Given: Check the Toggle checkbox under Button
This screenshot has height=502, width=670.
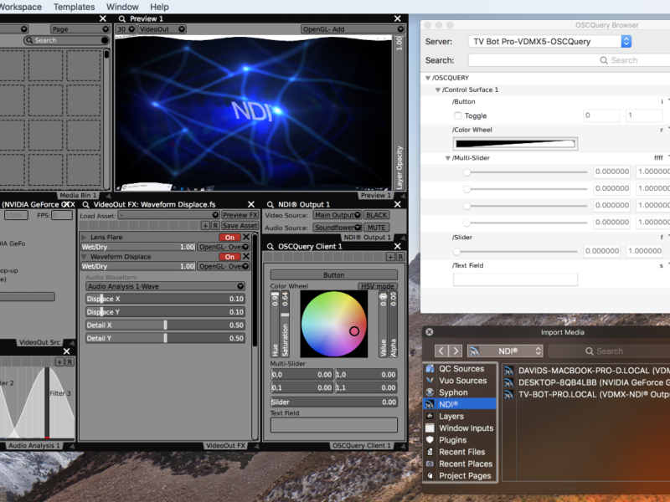Looking at the screenshot, I should (x=457, y=115).
